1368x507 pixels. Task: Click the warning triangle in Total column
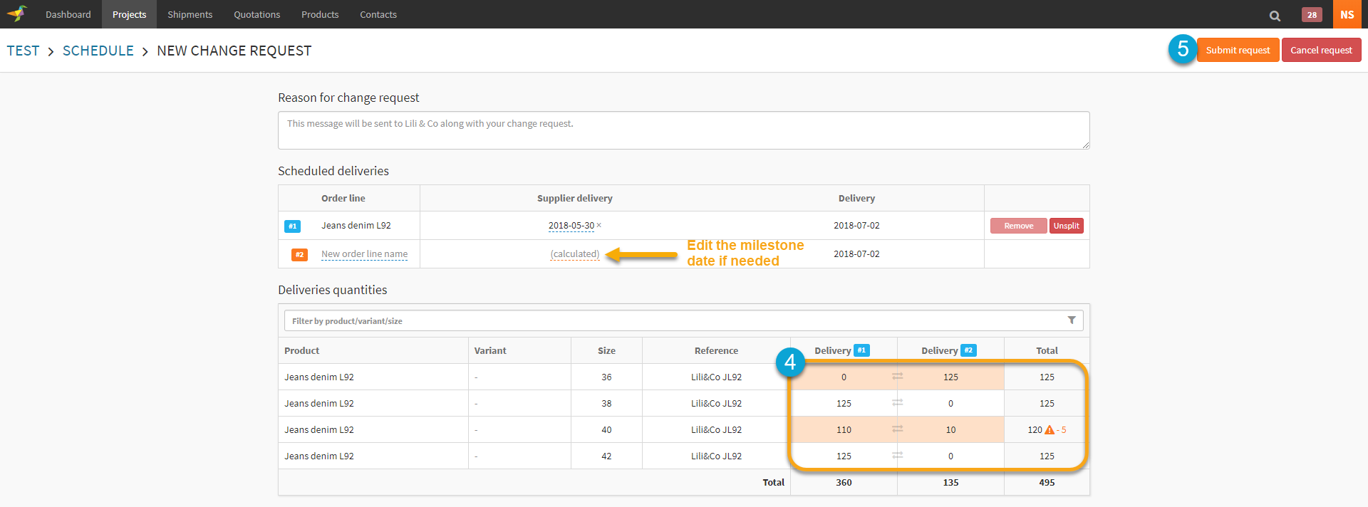(1049, 430)
